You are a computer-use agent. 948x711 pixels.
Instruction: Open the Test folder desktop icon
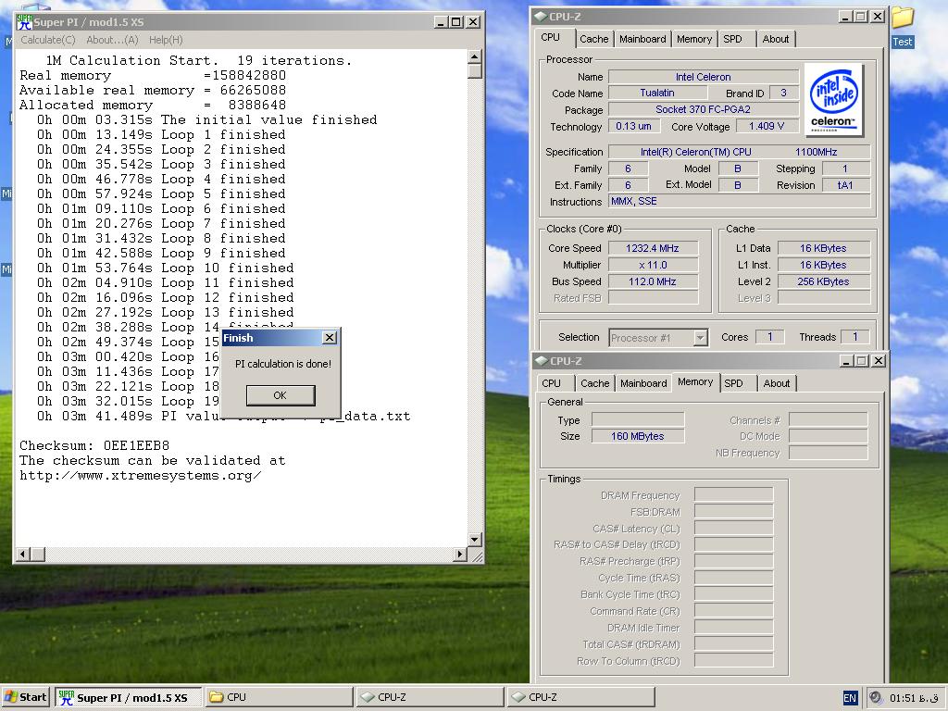[902, 27]
